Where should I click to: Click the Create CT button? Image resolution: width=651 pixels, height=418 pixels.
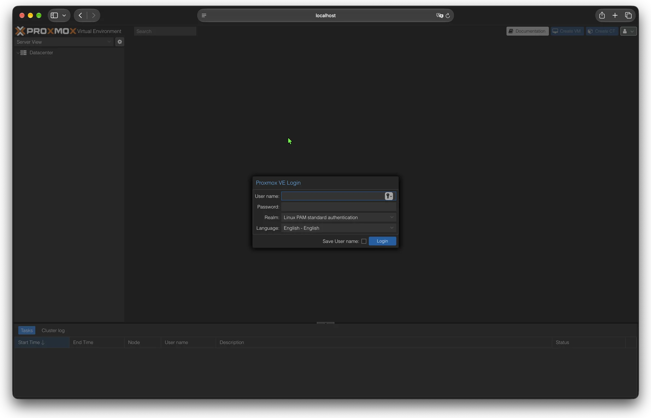[x=602, y=31]
